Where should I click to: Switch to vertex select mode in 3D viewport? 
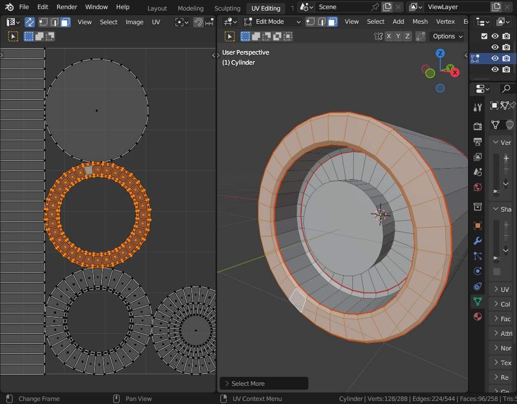pos(309,22)
